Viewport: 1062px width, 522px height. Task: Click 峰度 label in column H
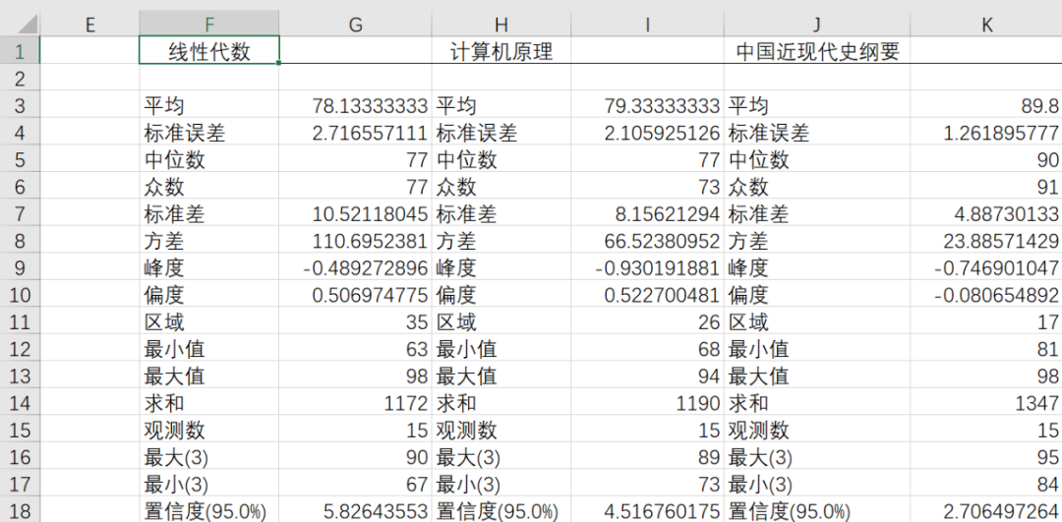(x=456, y=268)
